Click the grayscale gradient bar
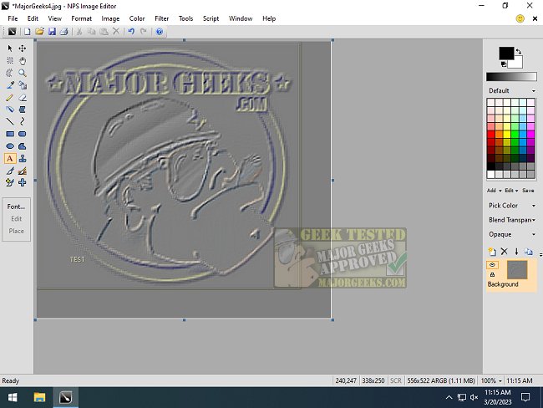This screenshot has height=408, width=543. pos(511,76)
